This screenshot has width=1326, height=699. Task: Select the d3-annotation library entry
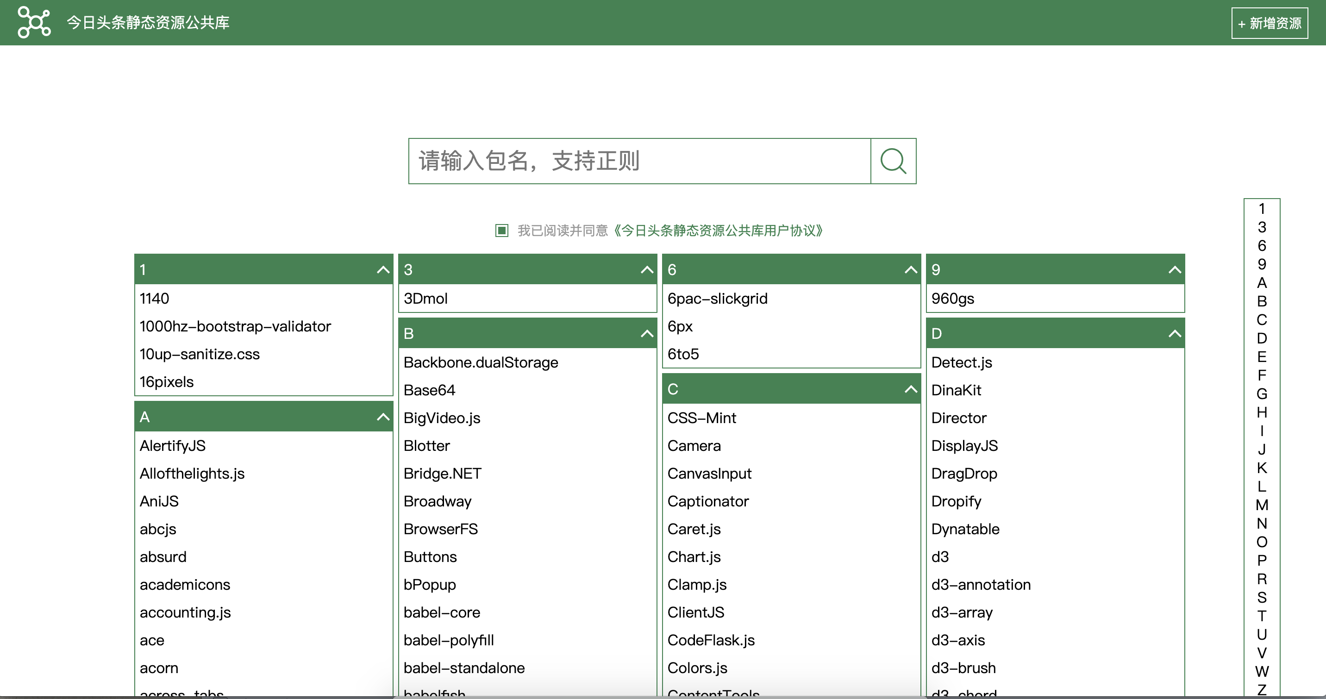(x=981, y=585)
